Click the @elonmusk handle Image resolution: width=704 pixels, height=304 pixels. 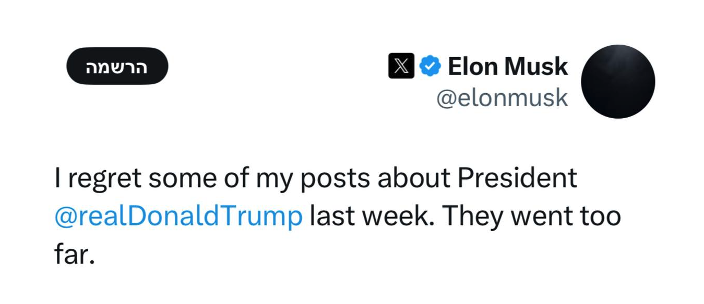[504, 97]
